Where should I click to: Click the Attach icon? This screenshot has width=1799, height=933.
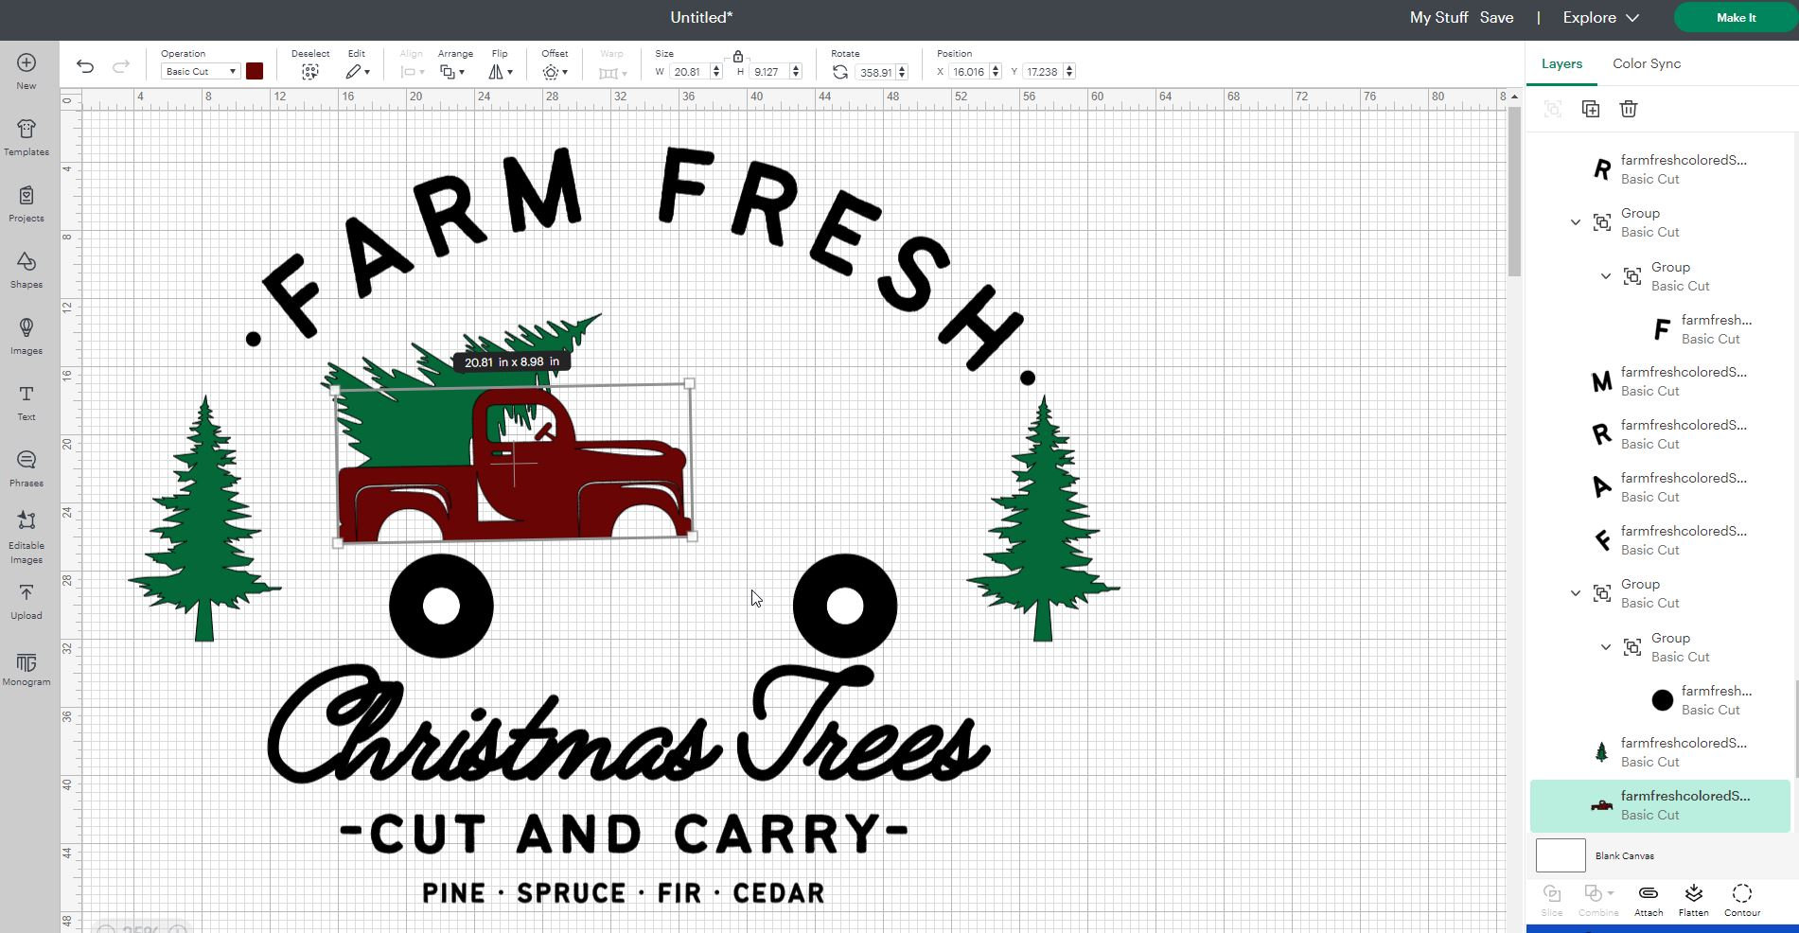(x=1648, y=897)
